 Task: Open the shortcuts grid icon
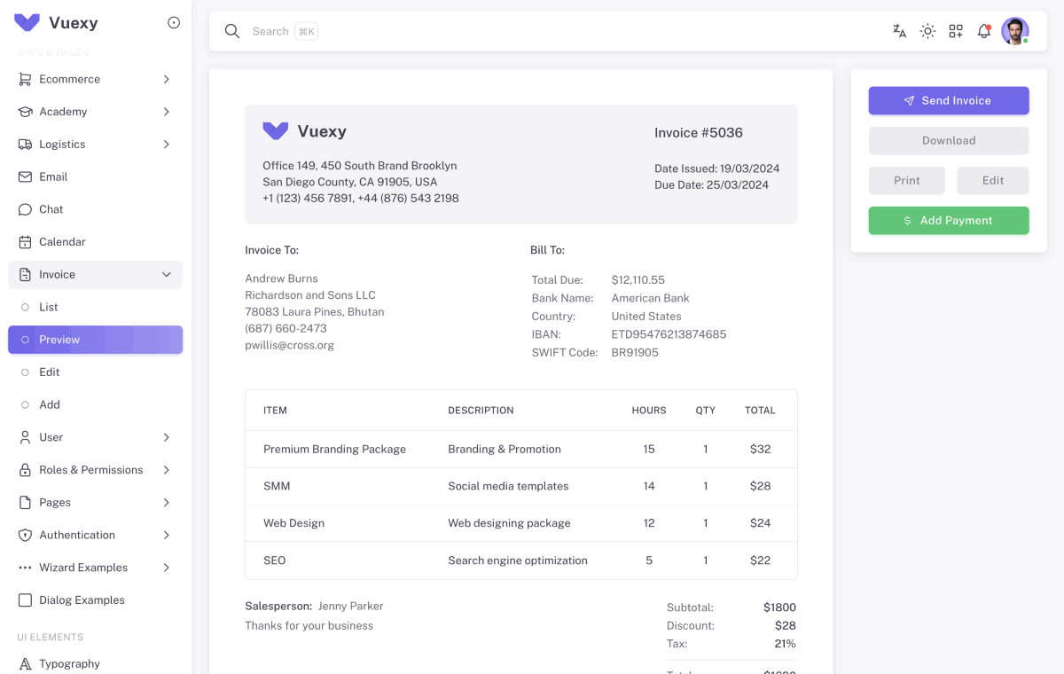pos(956,31)
